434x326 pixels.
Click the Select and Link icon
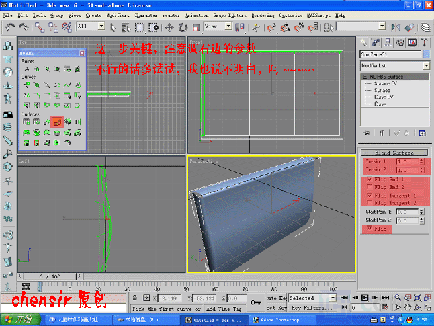point(40,28)
